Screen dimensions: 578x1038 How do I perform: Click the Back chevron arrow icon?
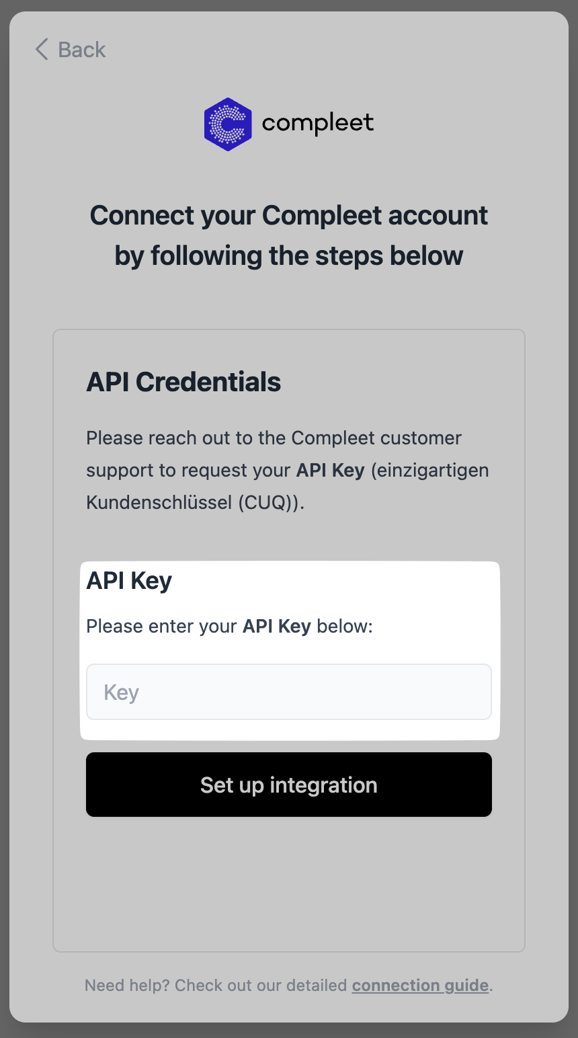[x=42, y=49]
